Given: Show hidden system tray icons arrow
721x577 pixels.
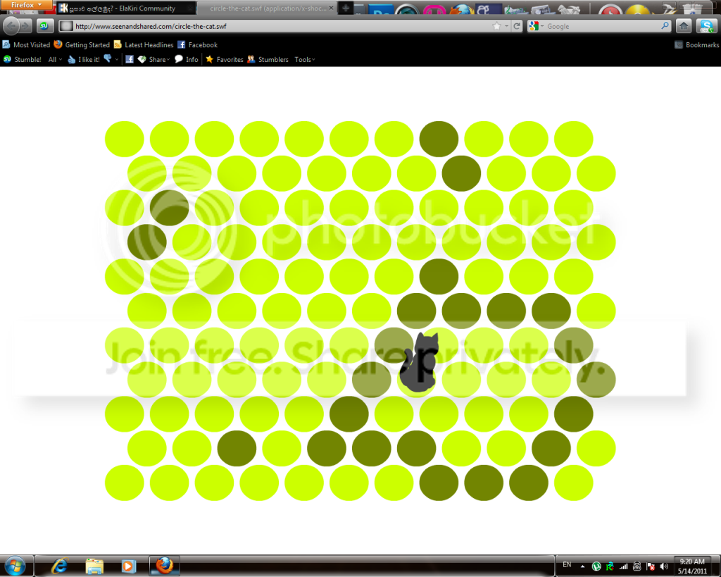Looking at the screenshot, I should pyautogui.click(x=582, y=566).
